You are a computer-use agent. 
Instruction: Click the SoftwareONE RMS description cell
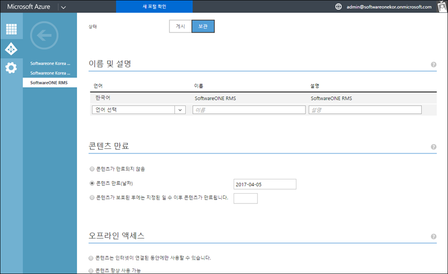(331, 99)
